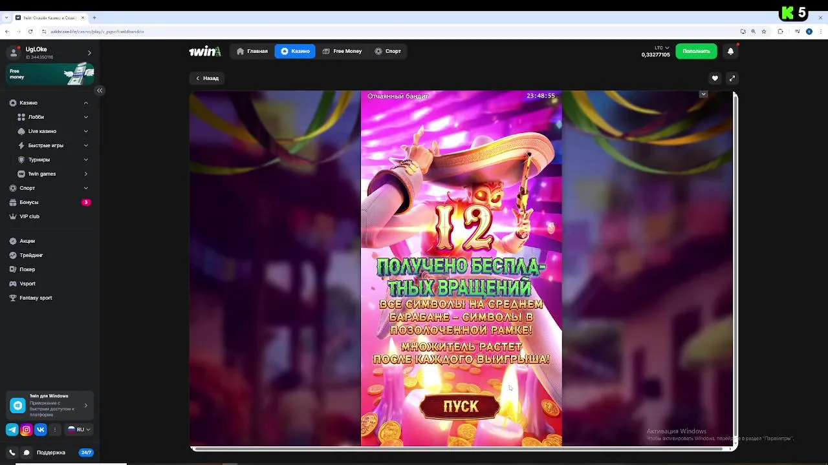Screen dimensions: 828x465
Task: Collapse the Казино sidebar section
Action: coord(85,103)
